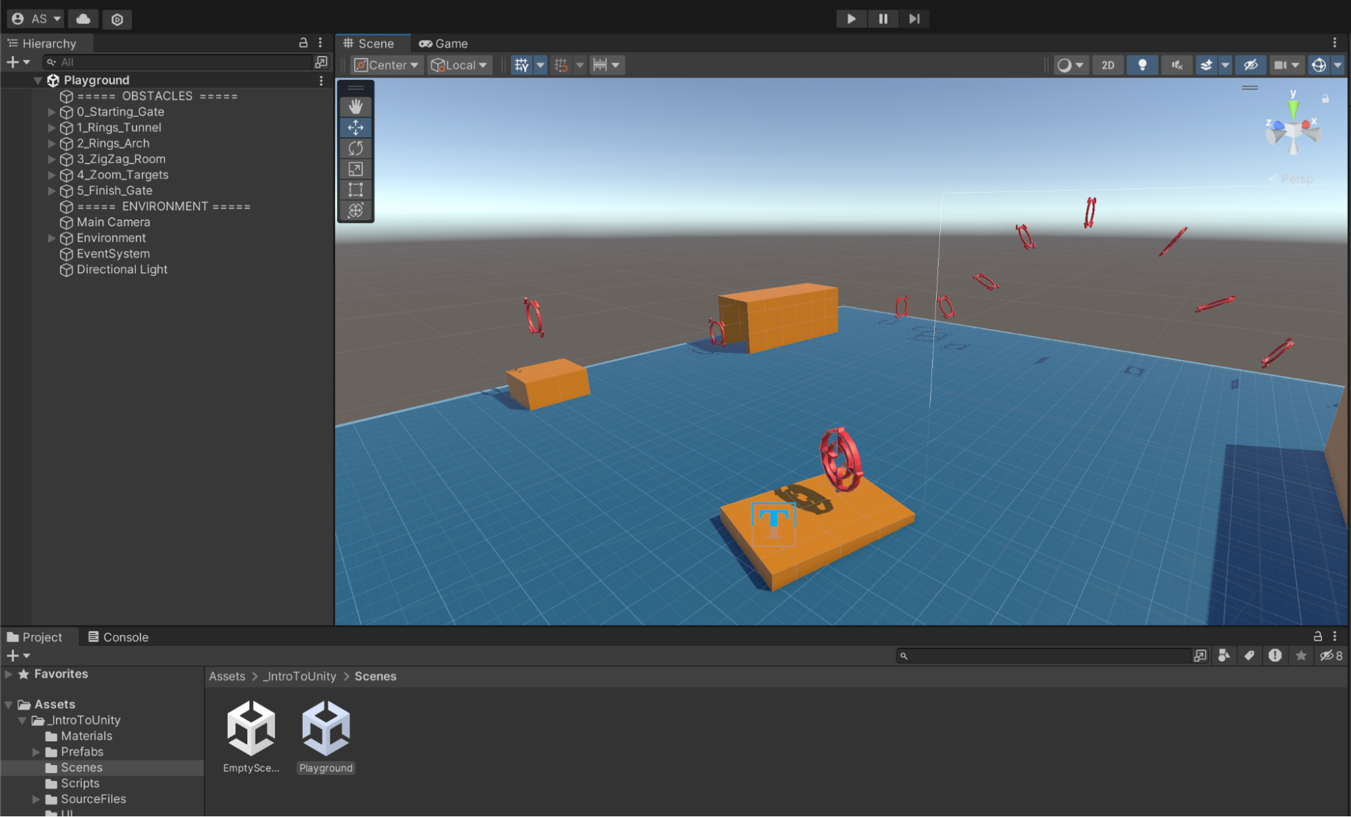The image size is (1351, 817).
Task: Select the Rotate tool
Action: click(x=355, y=148)
